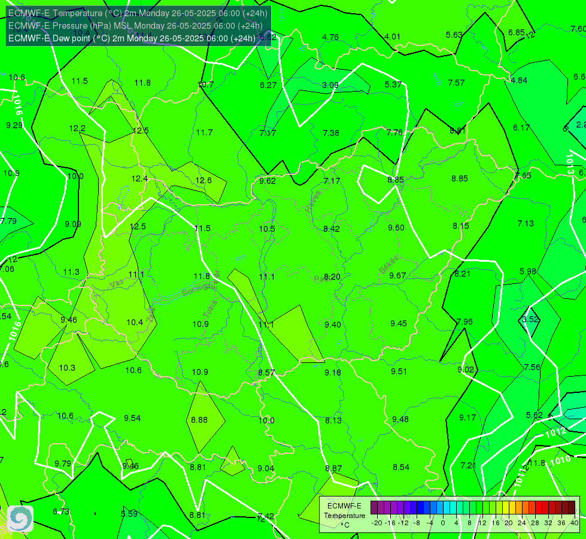
Task: Click the 9.48 temperature value
Action: [400, 420]
